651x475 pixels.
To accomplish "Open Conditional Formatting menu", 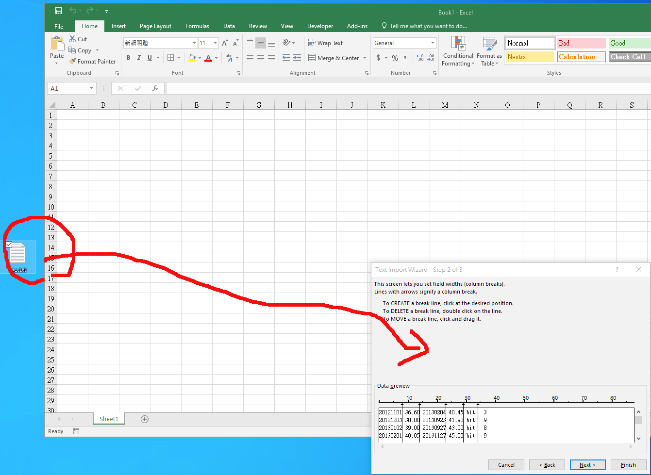I will click(458, 51).
